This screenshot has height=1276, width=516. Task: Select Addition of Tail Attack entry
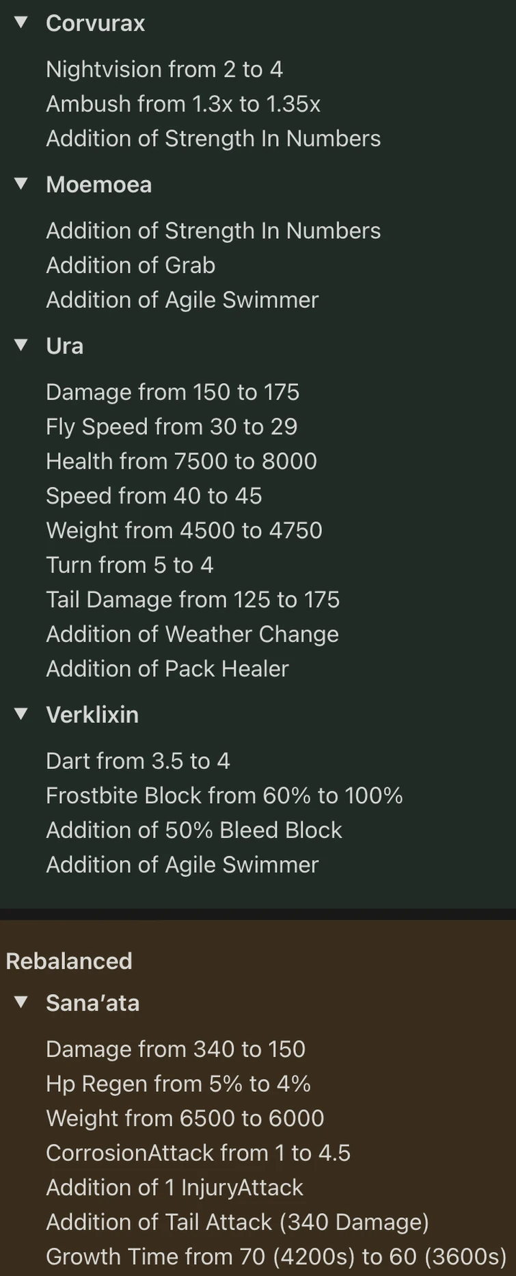pyautogui.click(x=237, y=1222)
